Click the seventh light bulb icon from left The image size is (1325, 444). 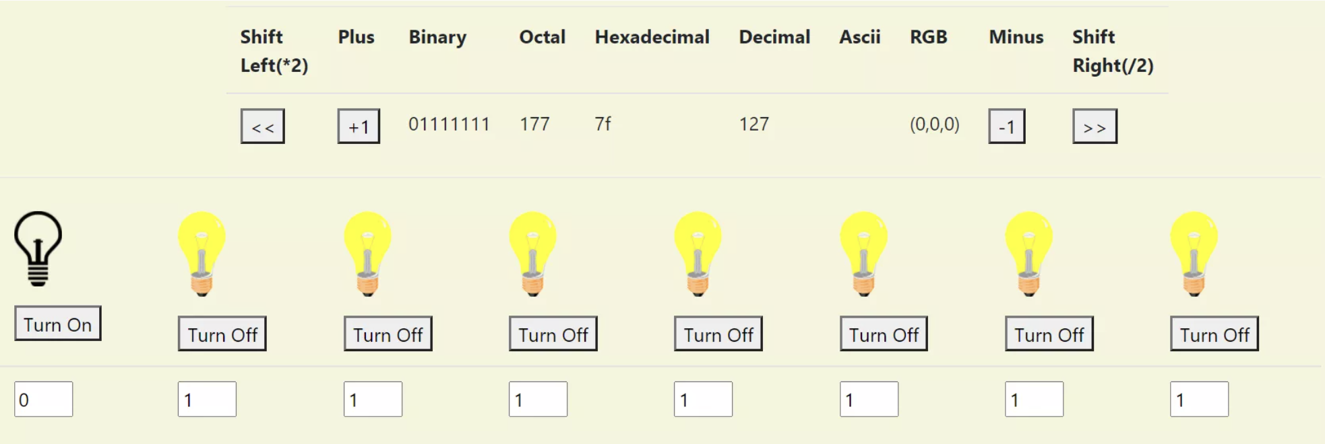pyautogui.click(x=1028, y=254)
